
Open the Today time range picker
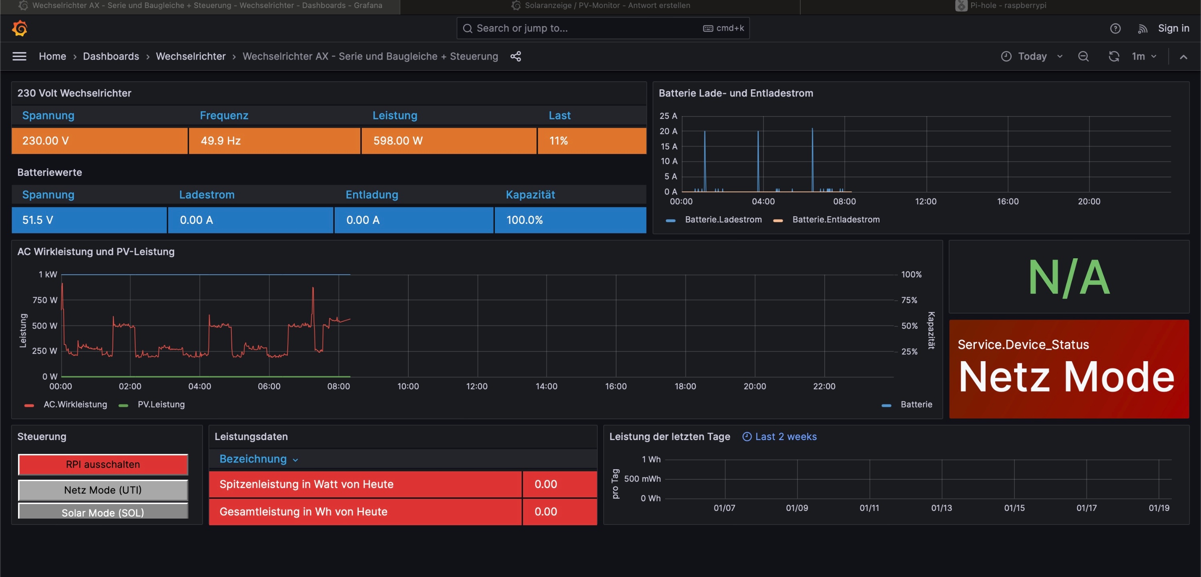click(1032, 56)
